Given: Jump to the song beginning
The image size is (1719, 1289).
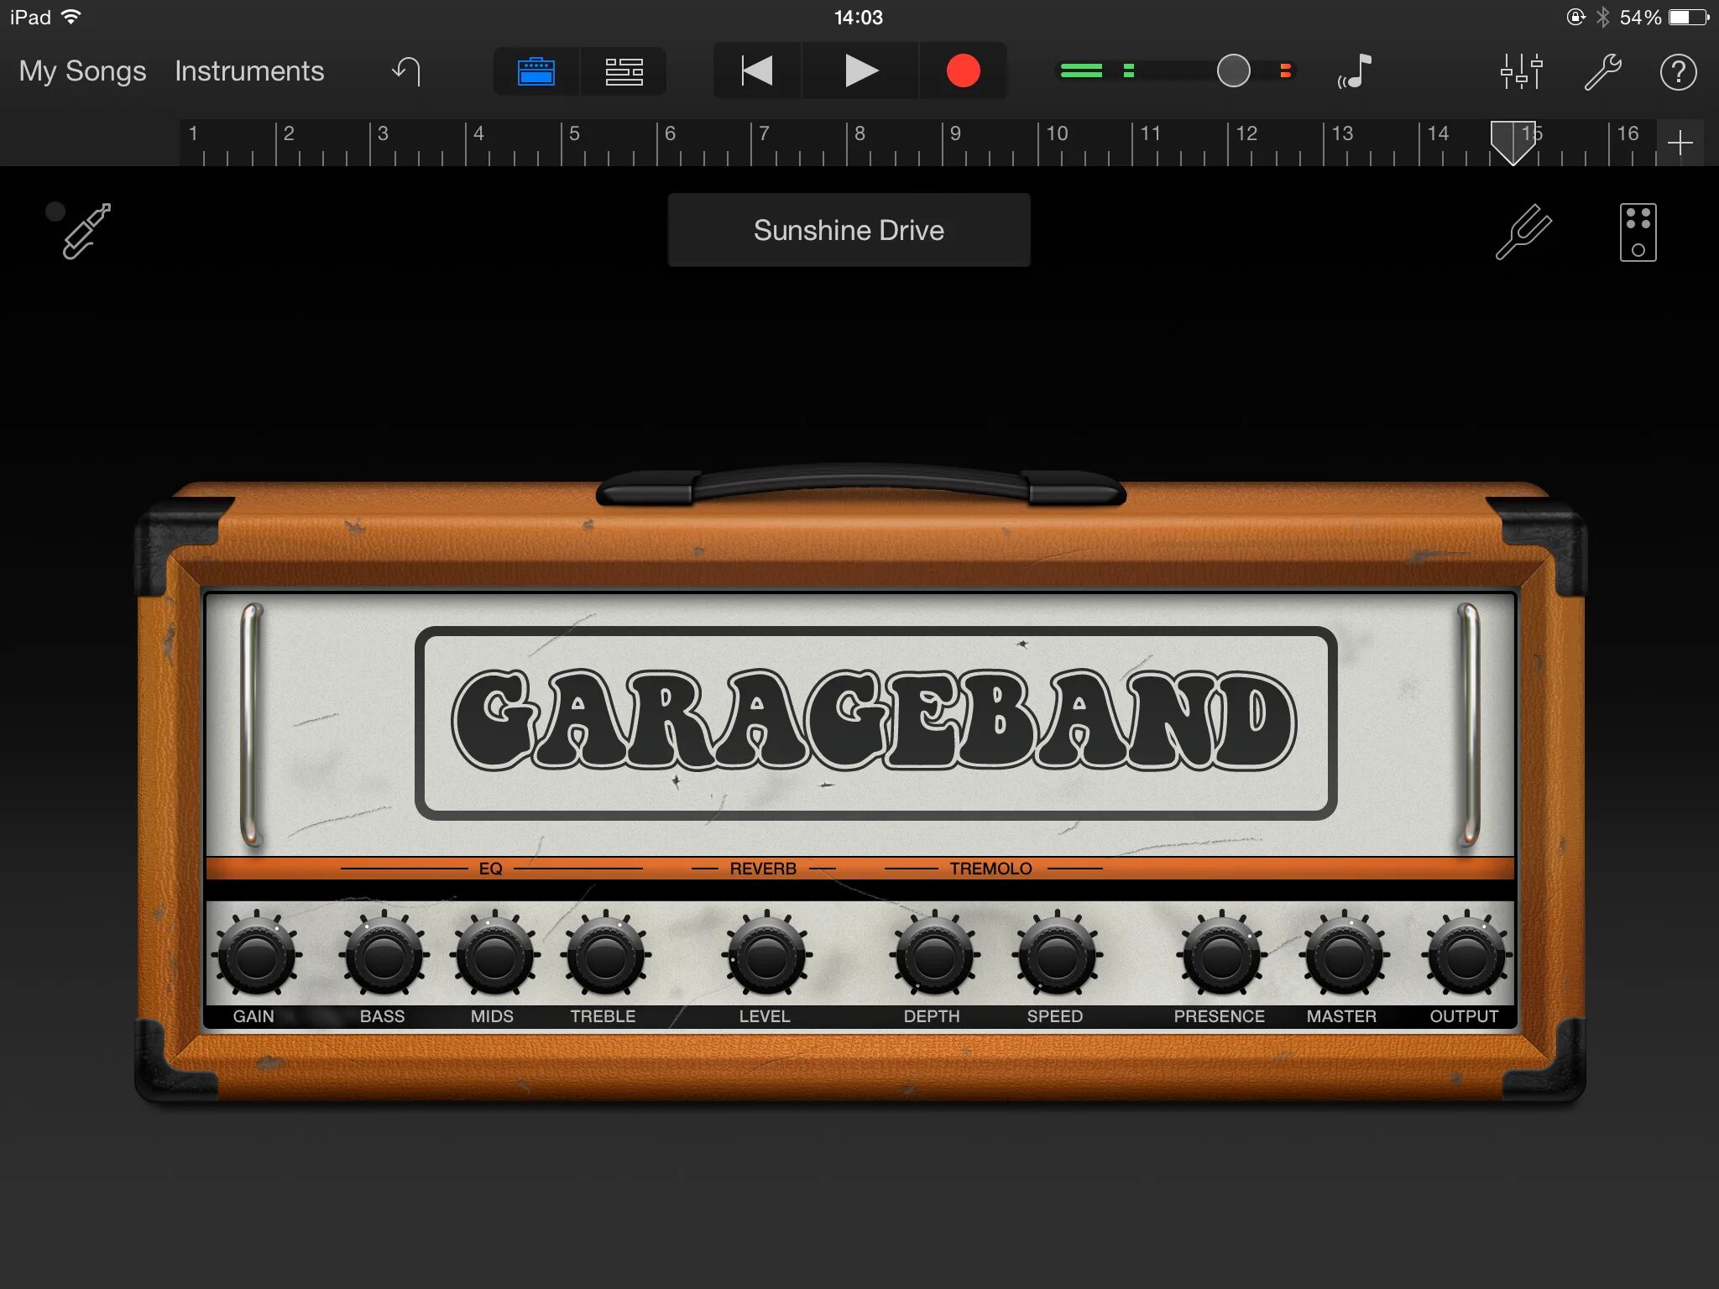Looking at the screenshot, I should point(757,71).
